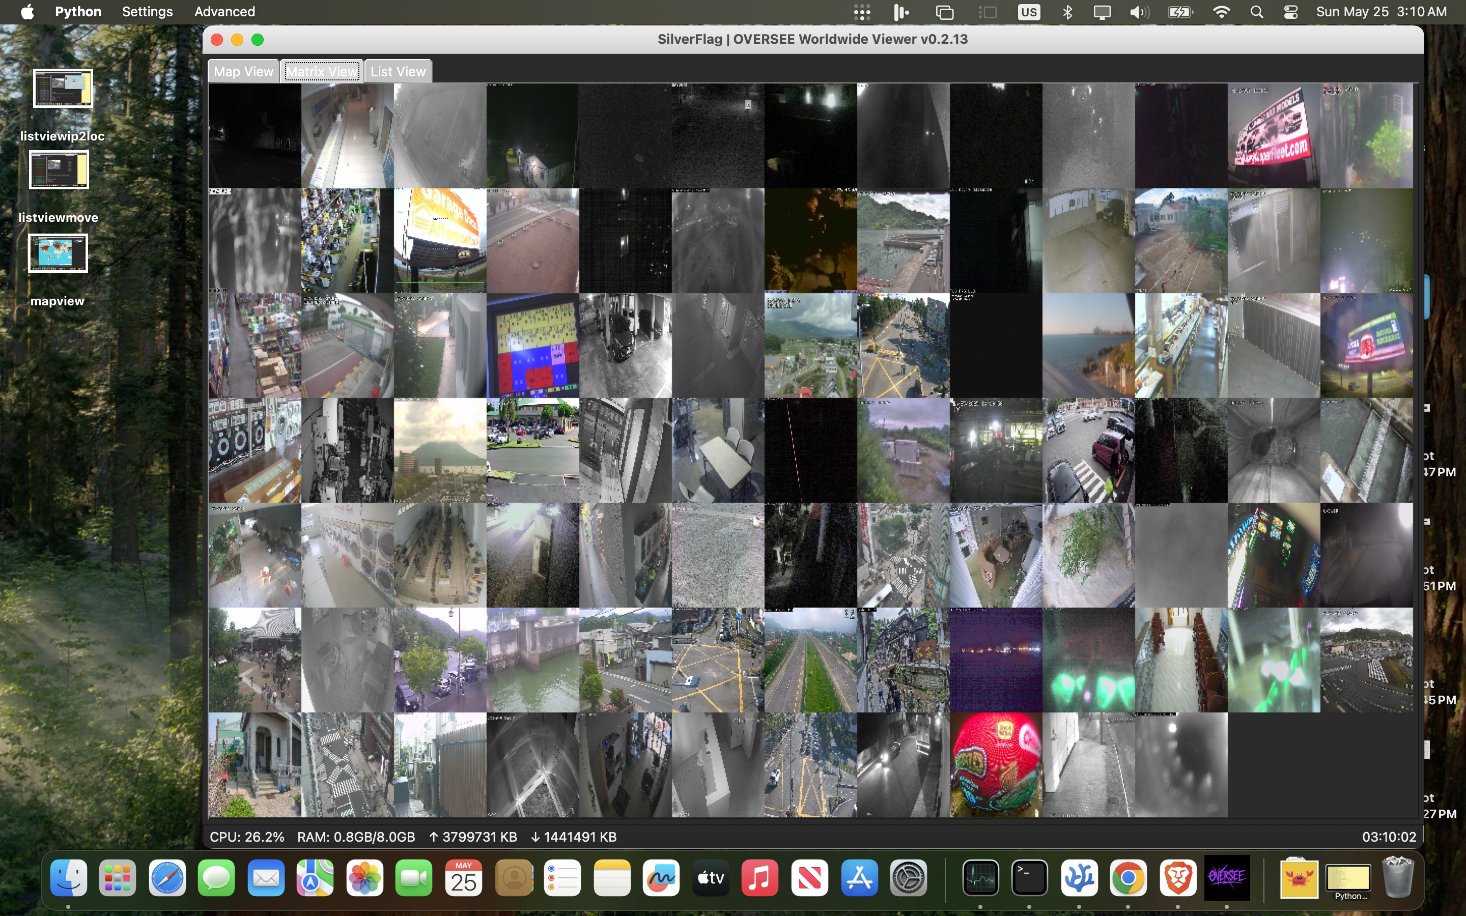
Task: Click the RAM: 0.8GB/8.0GB status text
Action: click(x=356, y=837)
